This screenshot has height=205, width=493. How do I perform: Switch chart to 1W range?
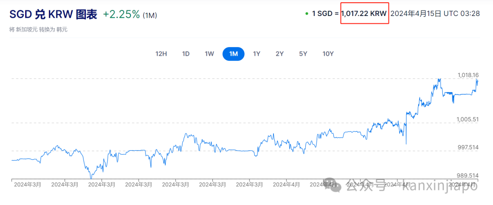tap(210, 54)
